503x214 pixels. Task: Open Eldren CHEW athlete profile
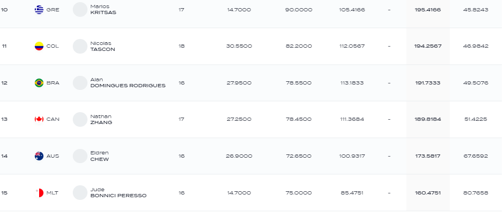(100, 156)
